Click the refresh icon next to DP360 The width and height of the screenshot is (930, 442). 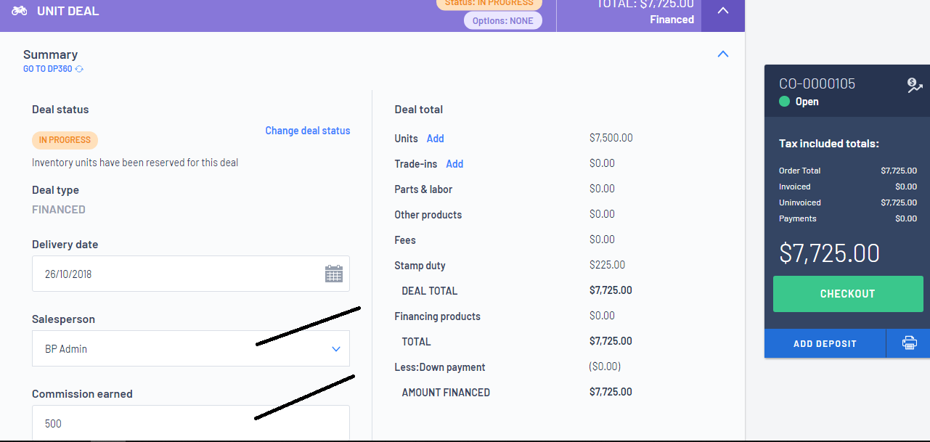(x=79, y=69)
